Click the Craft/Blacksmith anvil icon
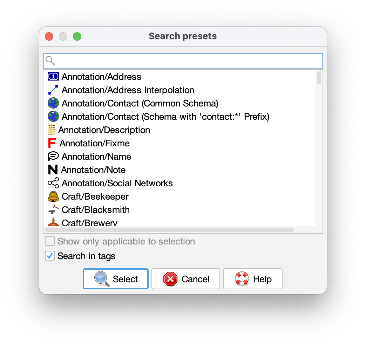366x346 pixels. pyautogui.click(x=53, y=210)
